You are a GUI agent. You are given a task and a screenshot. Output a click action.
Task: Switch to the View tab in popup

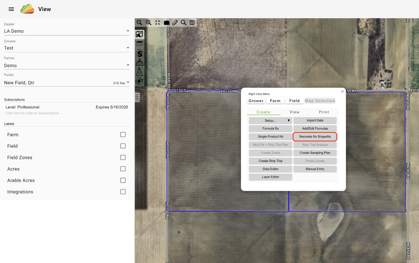(294, 112)
